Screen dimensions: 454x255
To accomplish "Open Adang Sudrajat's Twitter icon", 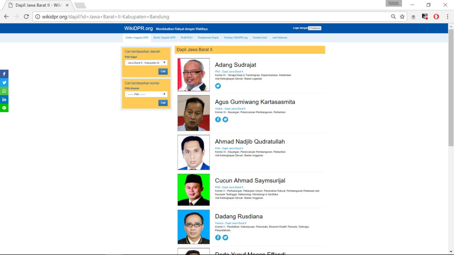I will click(218, 86).
